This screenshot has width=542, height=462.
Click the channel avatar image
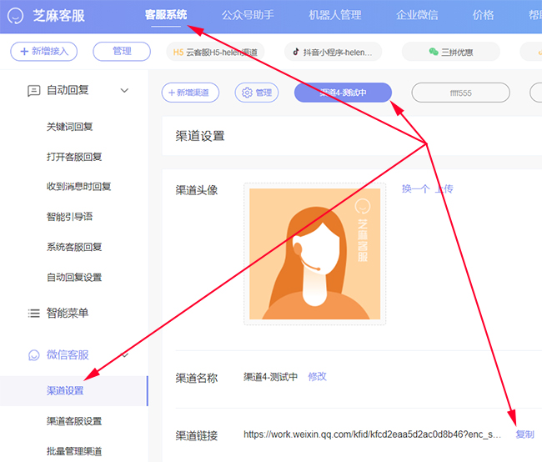[x=314, y=254]
